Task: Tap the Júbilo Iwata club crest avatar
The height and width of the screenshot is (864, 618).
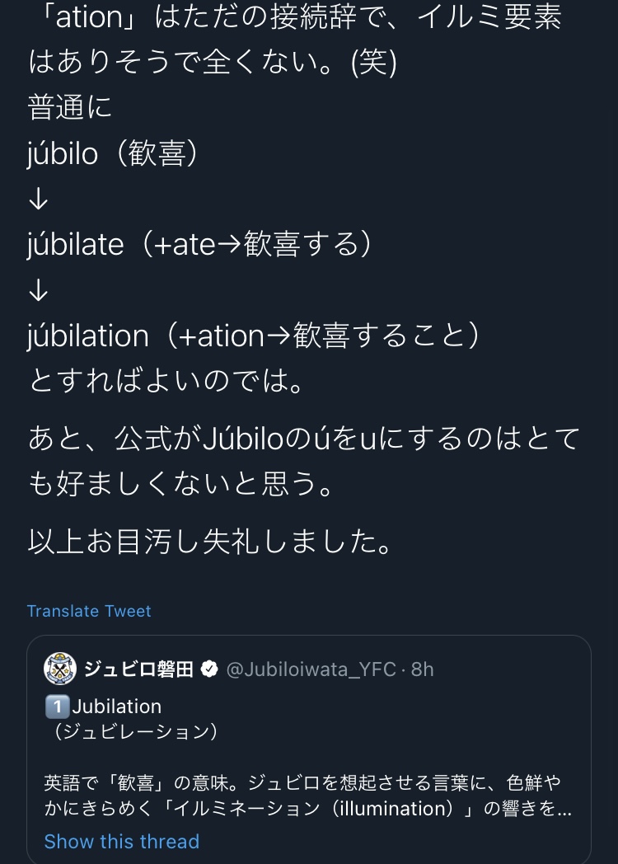Action: click(x=60, y=669)
